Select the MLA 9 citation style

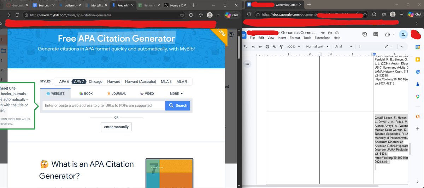(x=182, y=81)
